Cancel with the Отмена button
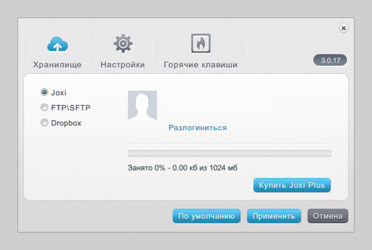 tap(328, 216)
